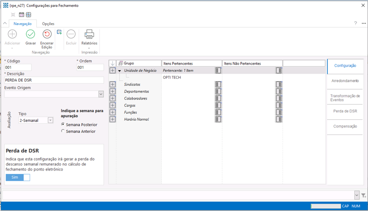Toggle the Perda de DSR Sim switch
368x211 pixels.
(18, 178)
